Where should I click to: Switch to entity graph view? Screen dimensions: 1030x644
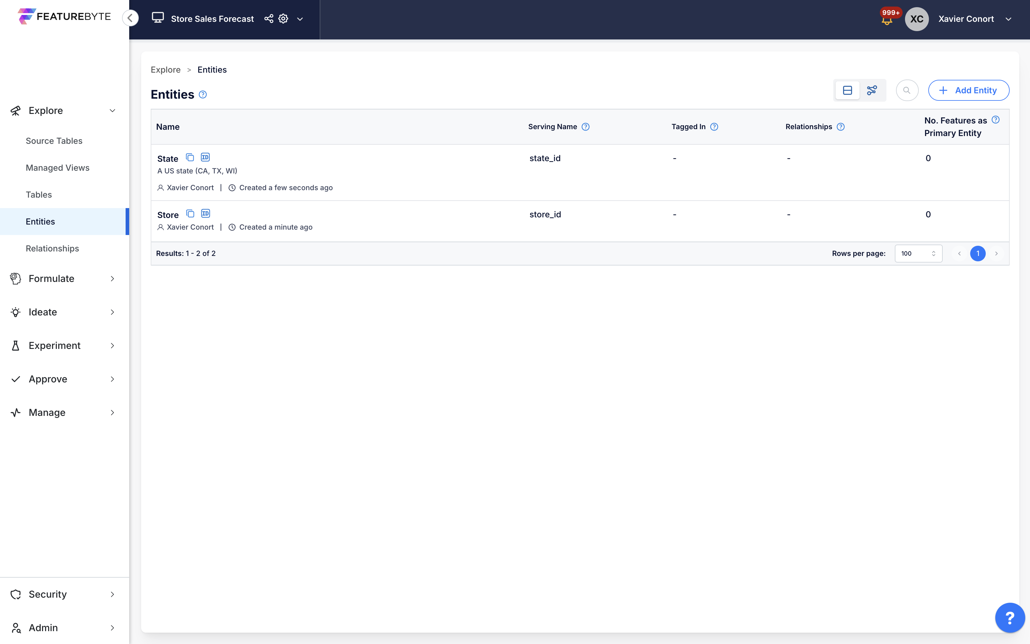click(872, 90)
